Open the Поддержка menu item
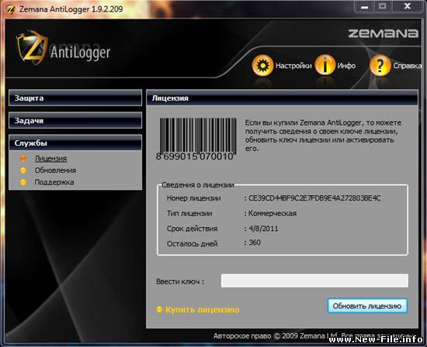The height and width of the screenshot is (347, 427). click(x=54, y=182)
